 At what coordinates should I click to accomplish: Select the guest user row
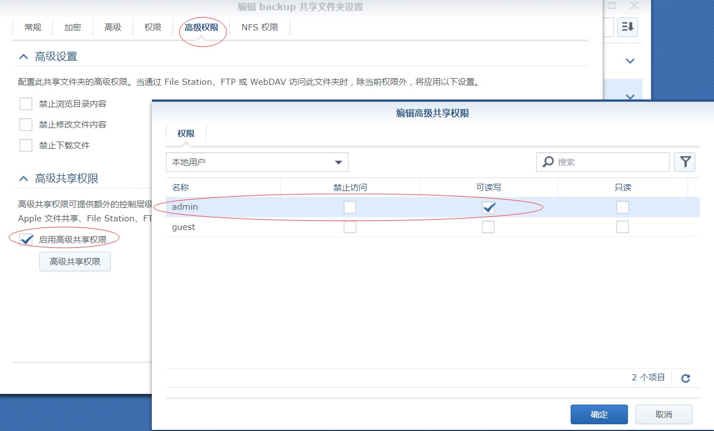432,227
